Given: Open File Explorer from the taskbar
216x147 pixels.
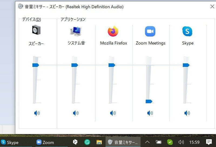Looking at the screenshot, I should click(99, 142).
